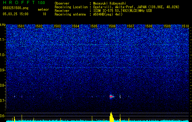Click the 1503 time marker
The width and height of the screenshot is (192, 122).
tap(57, 26)
